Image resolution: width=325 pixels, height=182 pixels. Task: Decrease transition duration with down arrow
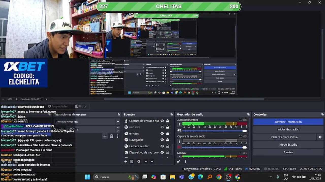(118, 131)
